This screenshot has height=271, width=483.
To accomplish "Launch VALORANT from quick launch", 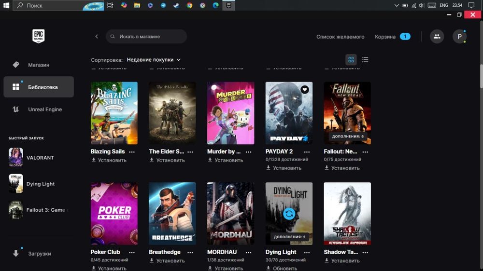I will (x=39, y=157).
